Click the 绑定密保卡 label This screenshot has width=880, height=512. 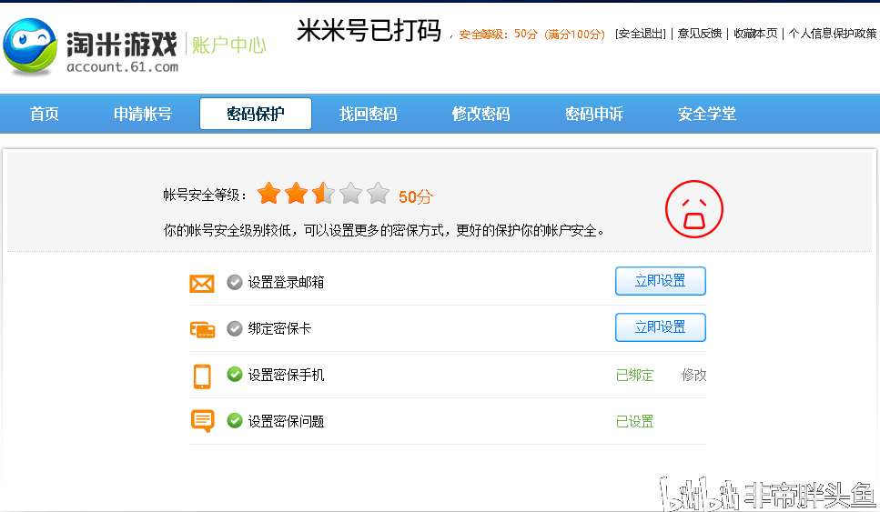tap(279, 328)
